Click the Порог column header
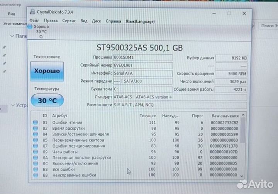 197,116
